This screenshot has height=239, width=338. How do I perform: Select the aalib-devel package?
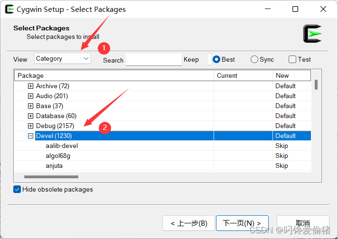click(x=62, y=146)
